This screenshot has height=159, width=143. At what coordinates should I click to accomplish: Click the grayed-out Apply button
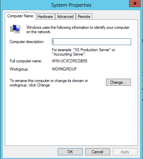[125, 152]
